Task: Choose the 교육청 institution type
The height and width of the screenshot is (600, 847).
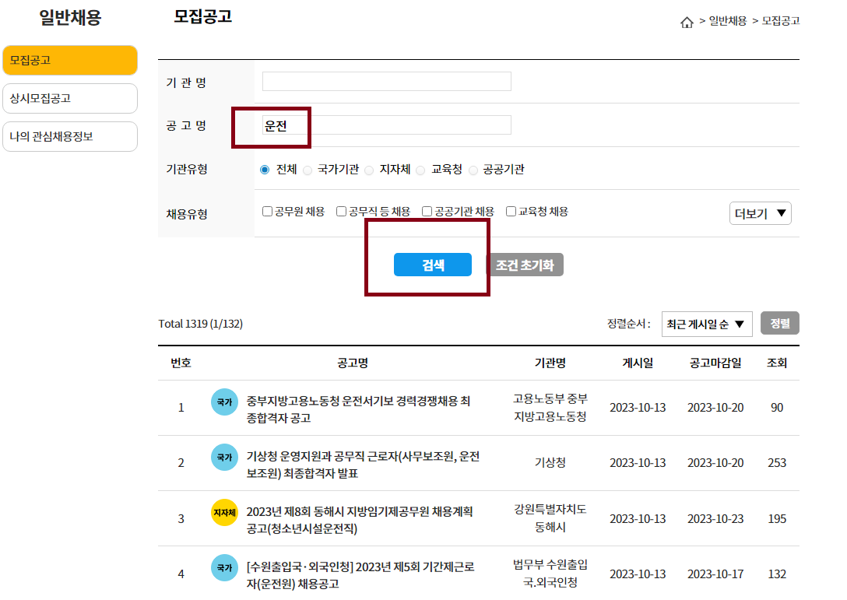Action: pyautogui.click(x=420, y=170)
